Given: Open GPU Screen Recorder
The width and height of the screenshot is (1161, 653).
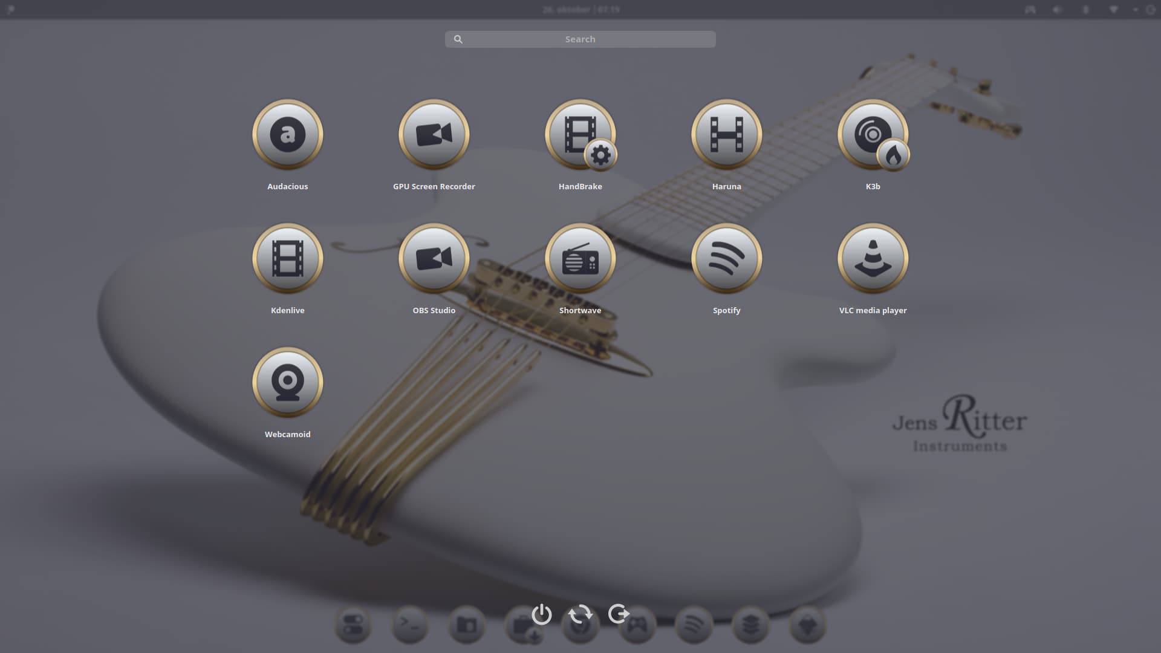Looking at the screenshot, I should pos(434,135).
